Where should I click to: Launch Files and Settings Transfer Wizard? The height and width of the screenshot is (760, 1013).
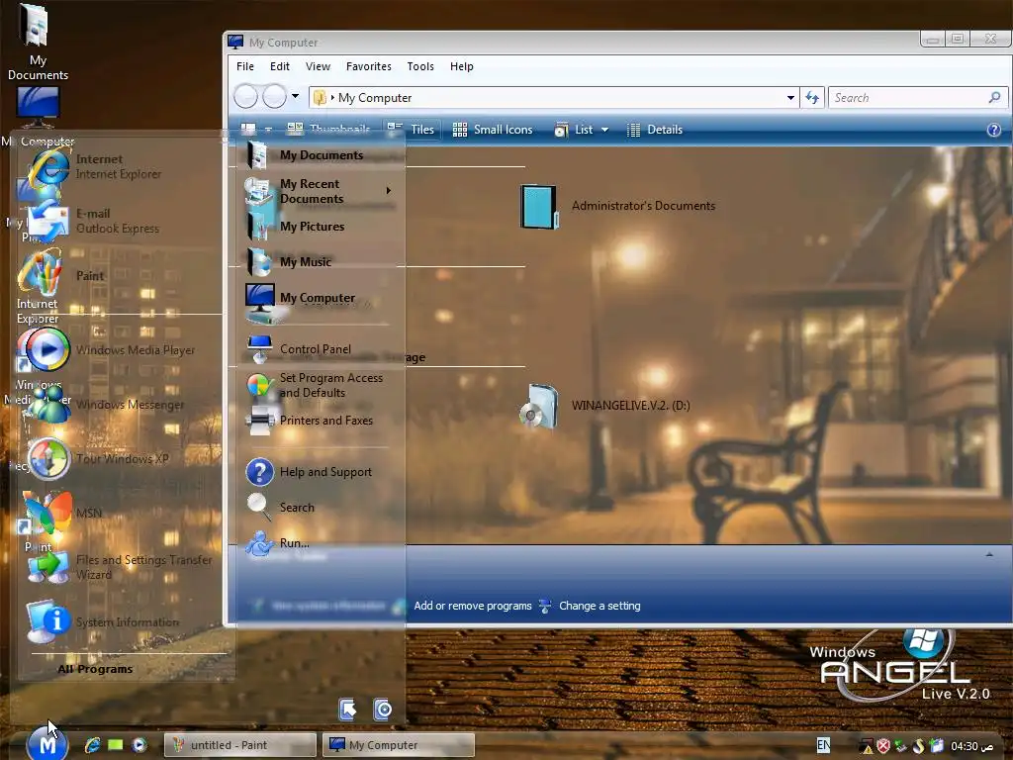[x=120, y=567]
